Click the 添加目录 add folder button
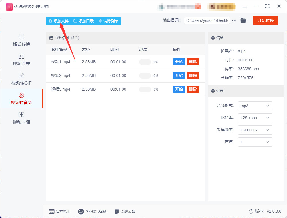Screen dimensions: 287x218 (x=84, y=21)
